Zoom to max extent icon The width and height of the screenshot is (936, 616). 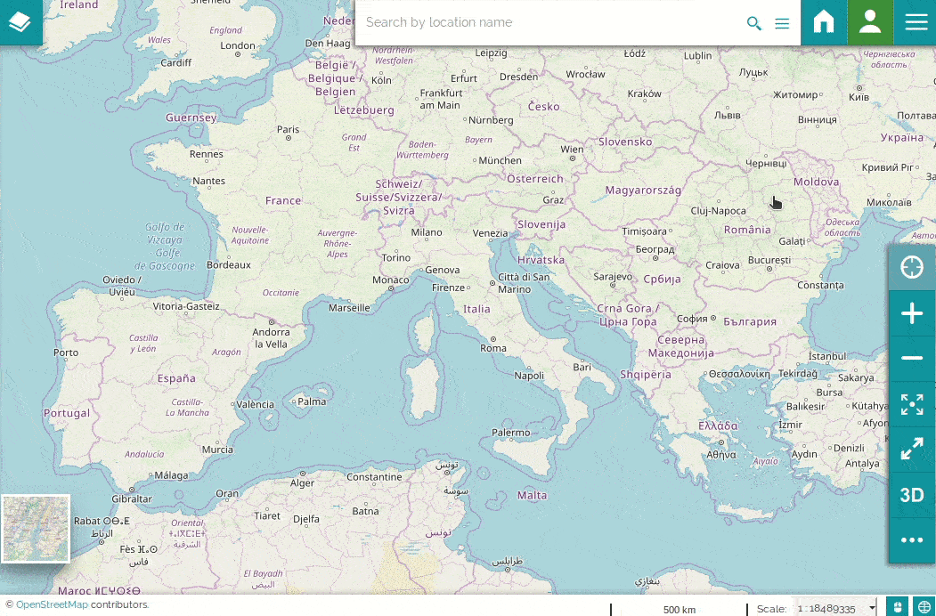tap(912, 404)
